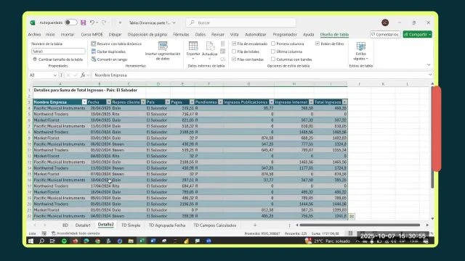
Task: Expand the formula bar chevron
Action: coord(430,75)
